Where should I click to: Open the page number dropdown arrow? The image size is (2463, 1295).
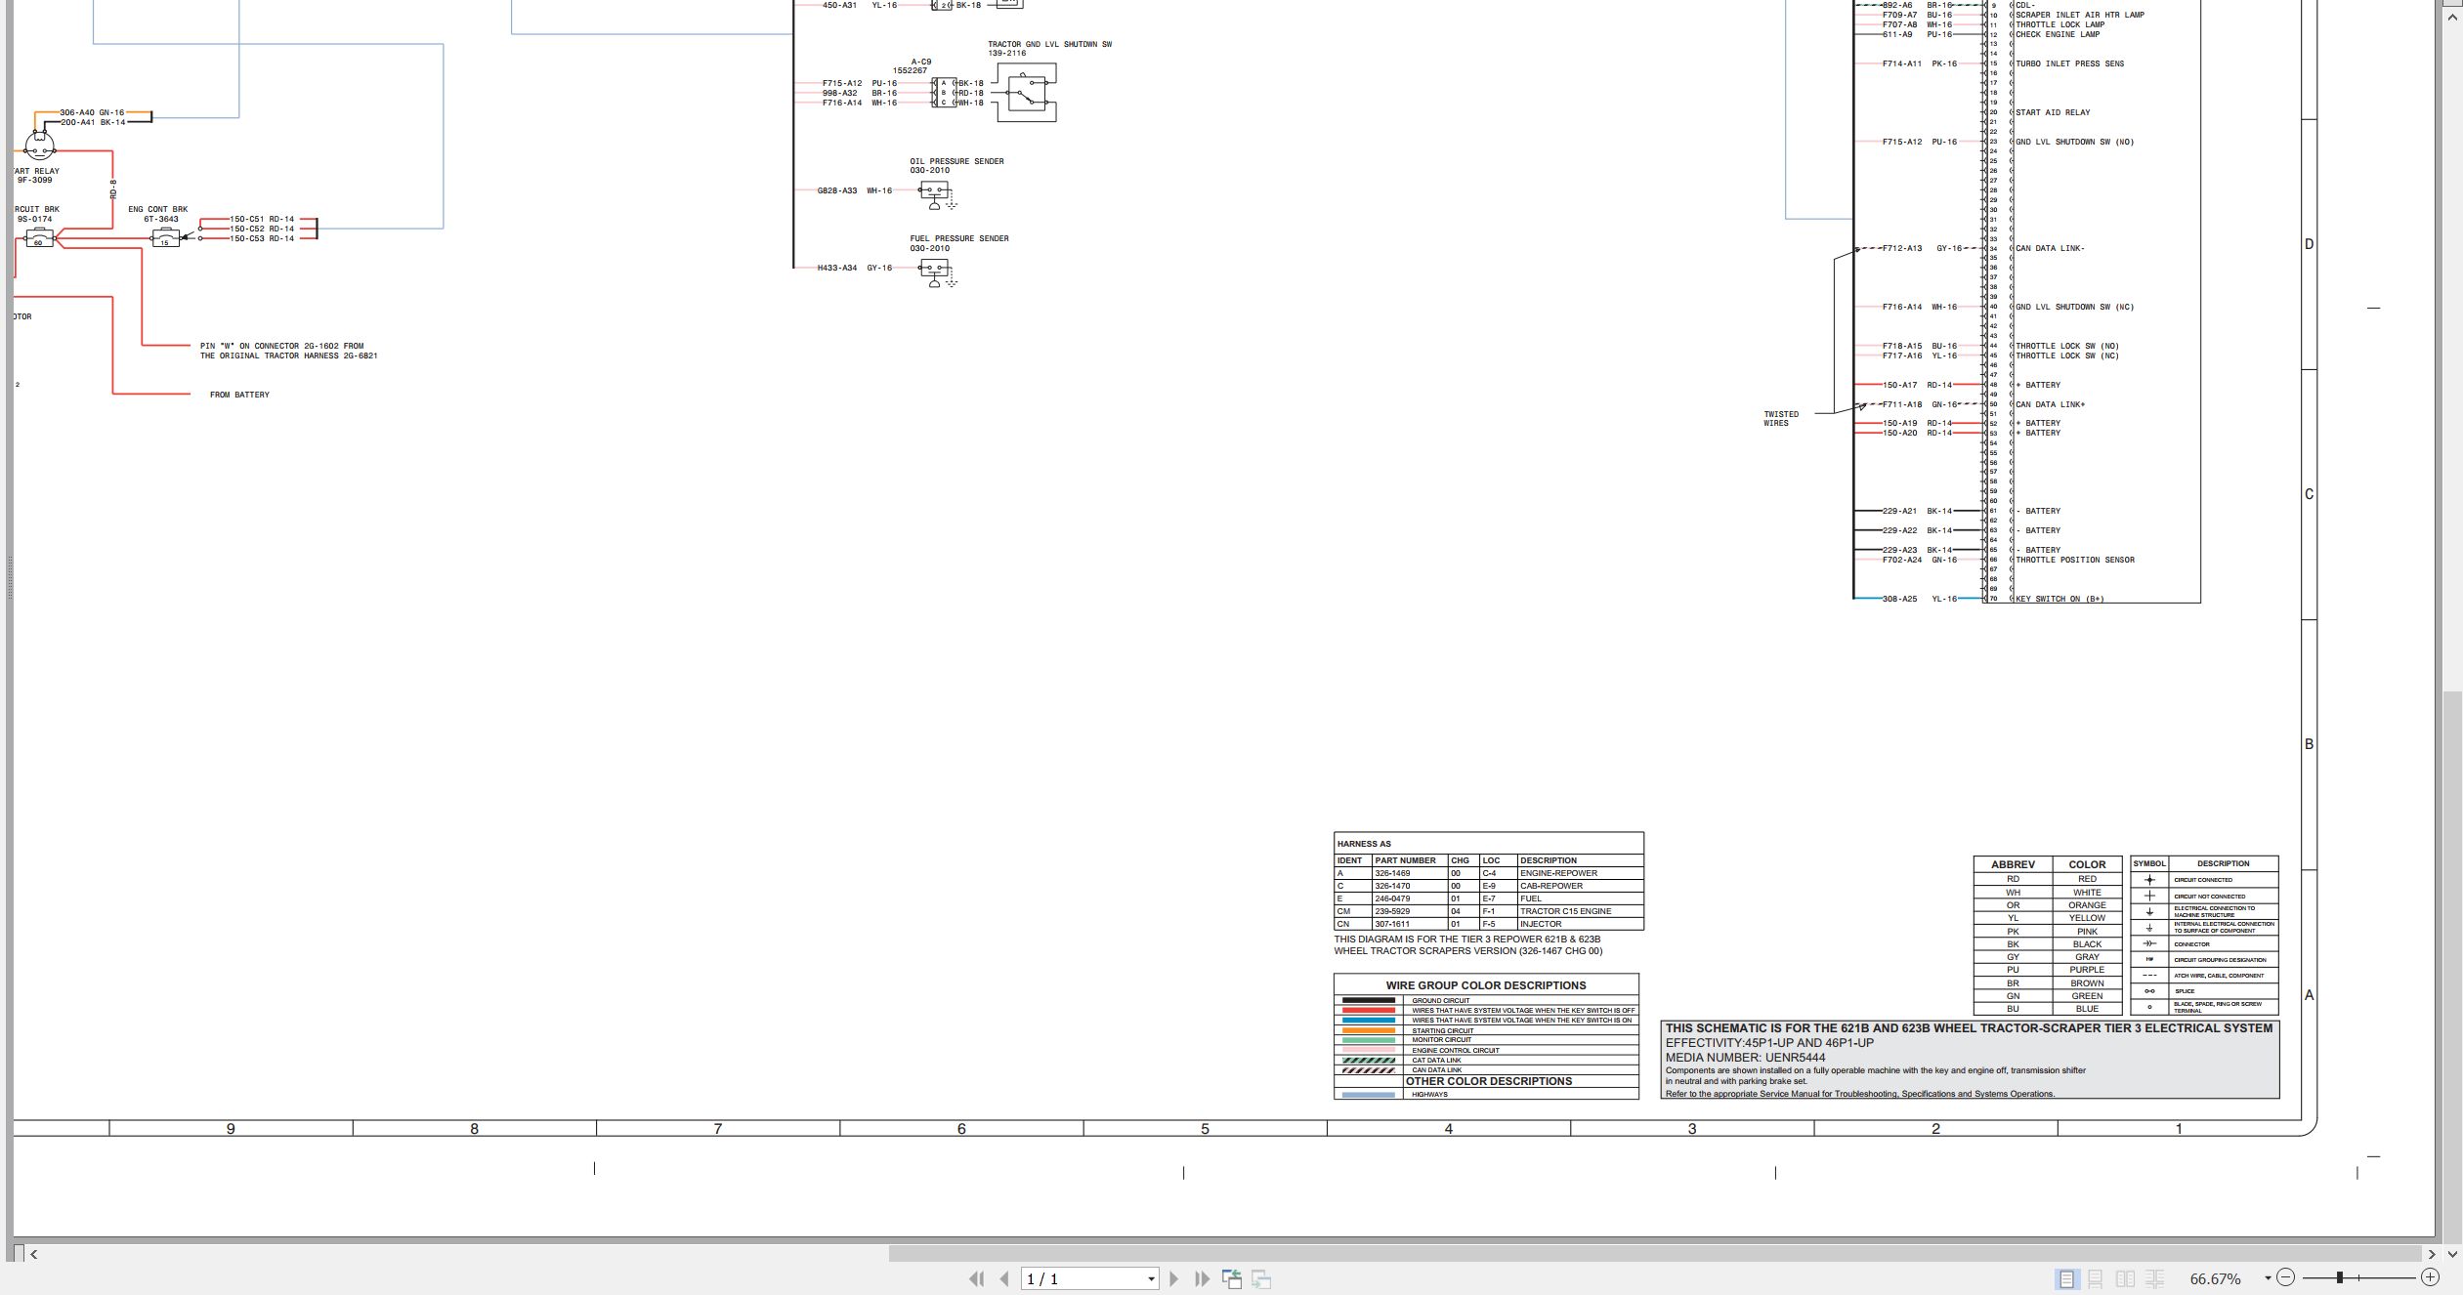coord(1151,1279)
